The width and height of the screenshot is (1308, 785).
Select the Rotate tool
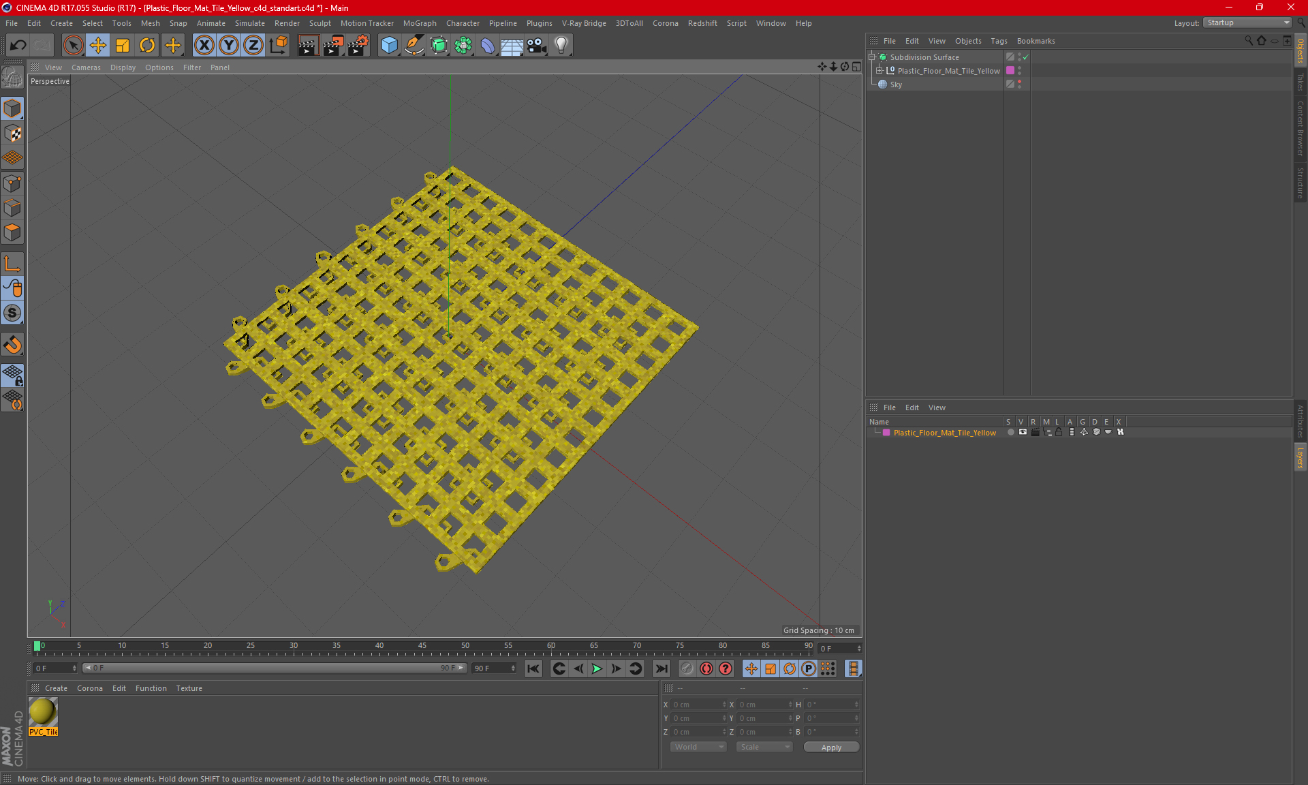coord(147,45)
